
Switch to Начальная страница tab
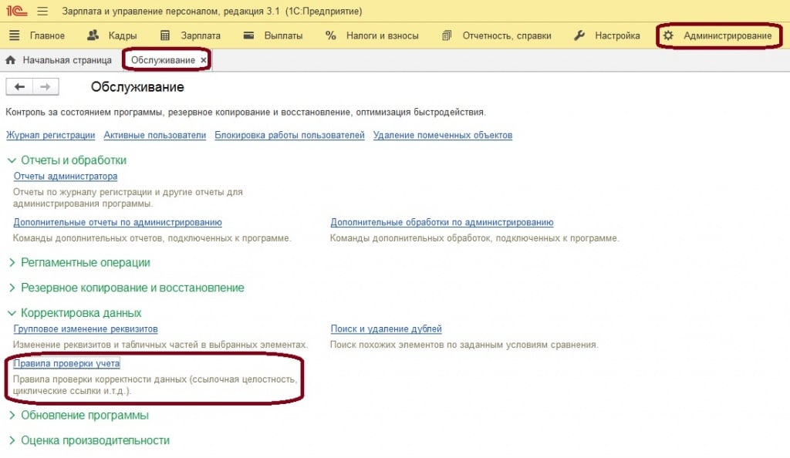point(66,60)
